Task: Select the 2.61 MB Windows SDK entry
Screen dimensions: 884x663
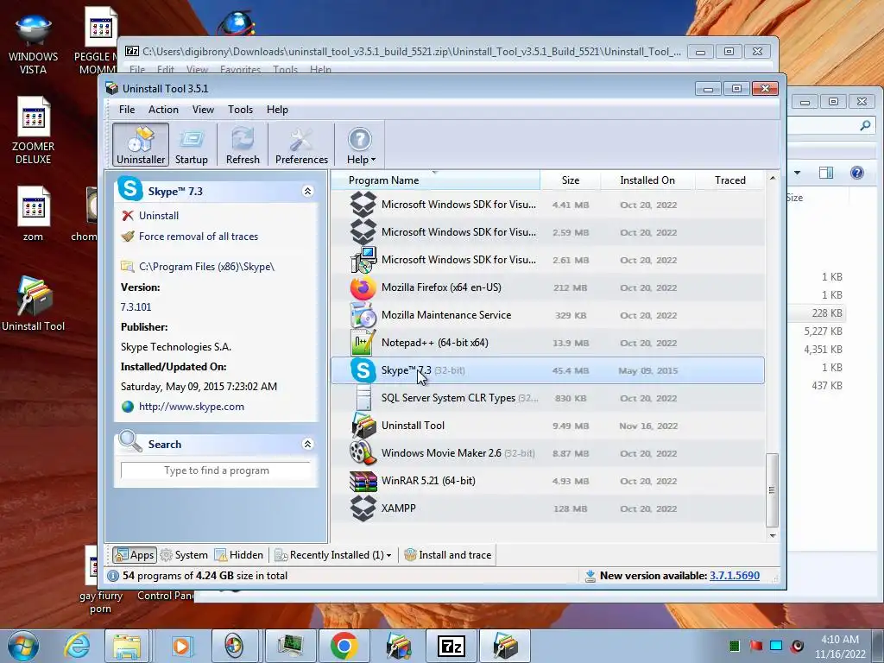Action: click(x=547, y=260)
